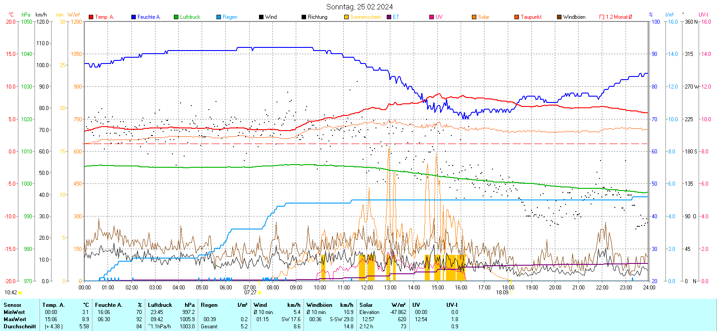717x331 pixels.
Task: Click the blue Feuchte A. legend square
Action: 134,17
